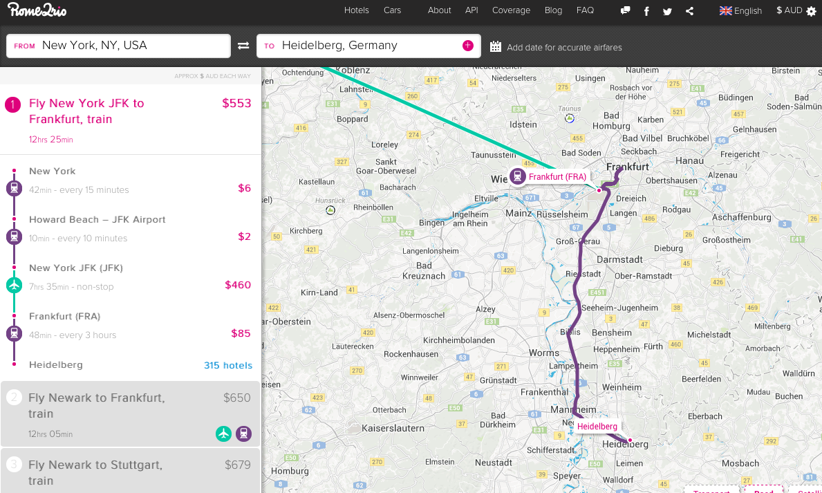Open the Cars menu item
This screenshot has width=822, height=493.
click(392, 10)
